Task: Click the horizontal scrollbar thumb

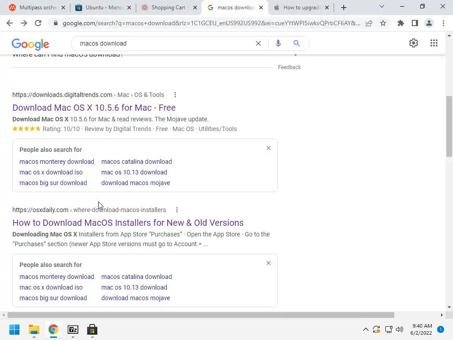Action: (x=201, y=315)
